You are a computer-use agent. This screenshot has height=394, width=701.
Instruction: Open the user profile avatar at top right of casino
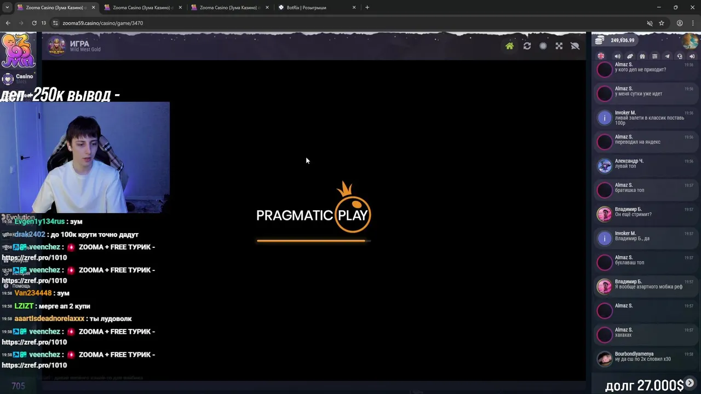point(690,41)
